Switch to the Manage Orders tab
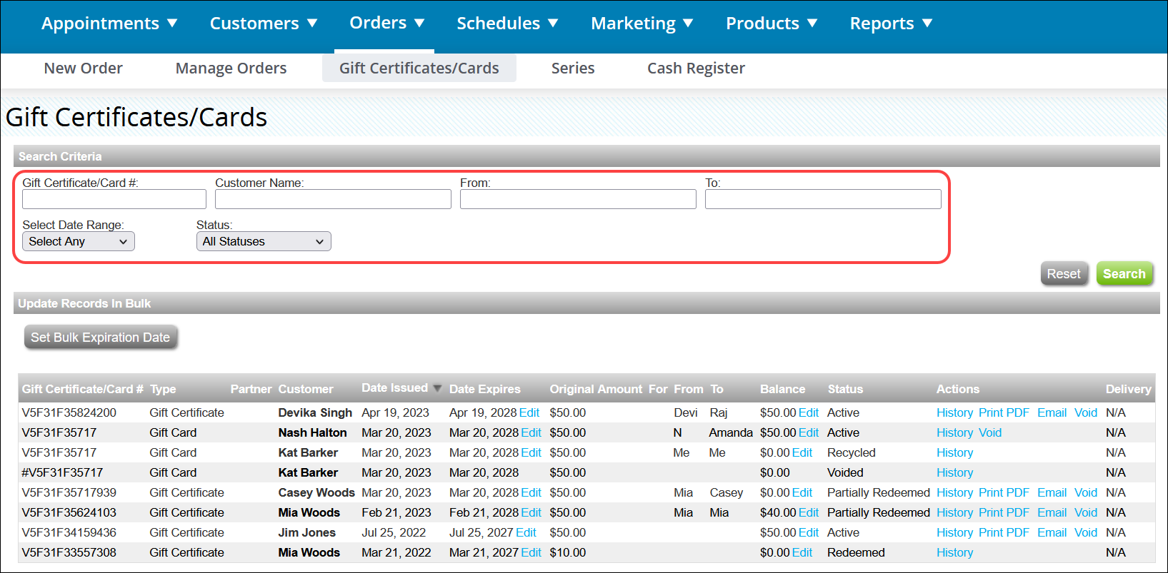 (231, 69)
